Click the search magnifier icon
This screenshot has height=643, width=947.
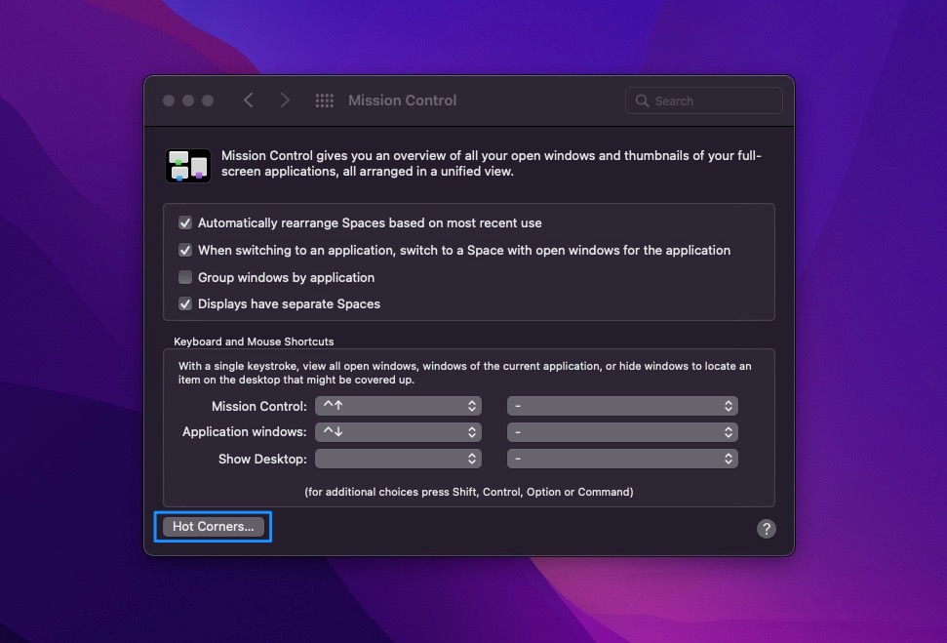[642, 100]
